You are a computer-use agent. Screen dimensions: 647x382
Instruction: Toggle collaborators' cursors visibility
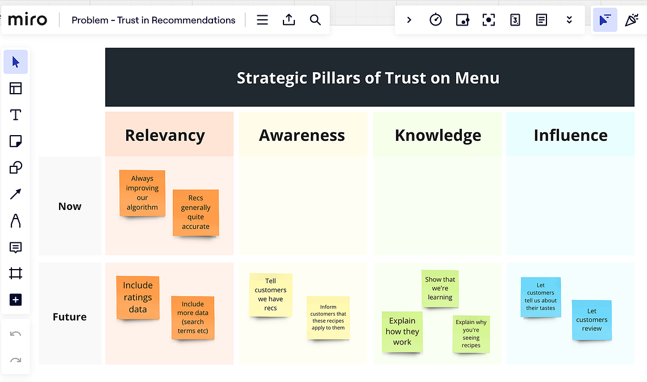click(x=605, y=20)
